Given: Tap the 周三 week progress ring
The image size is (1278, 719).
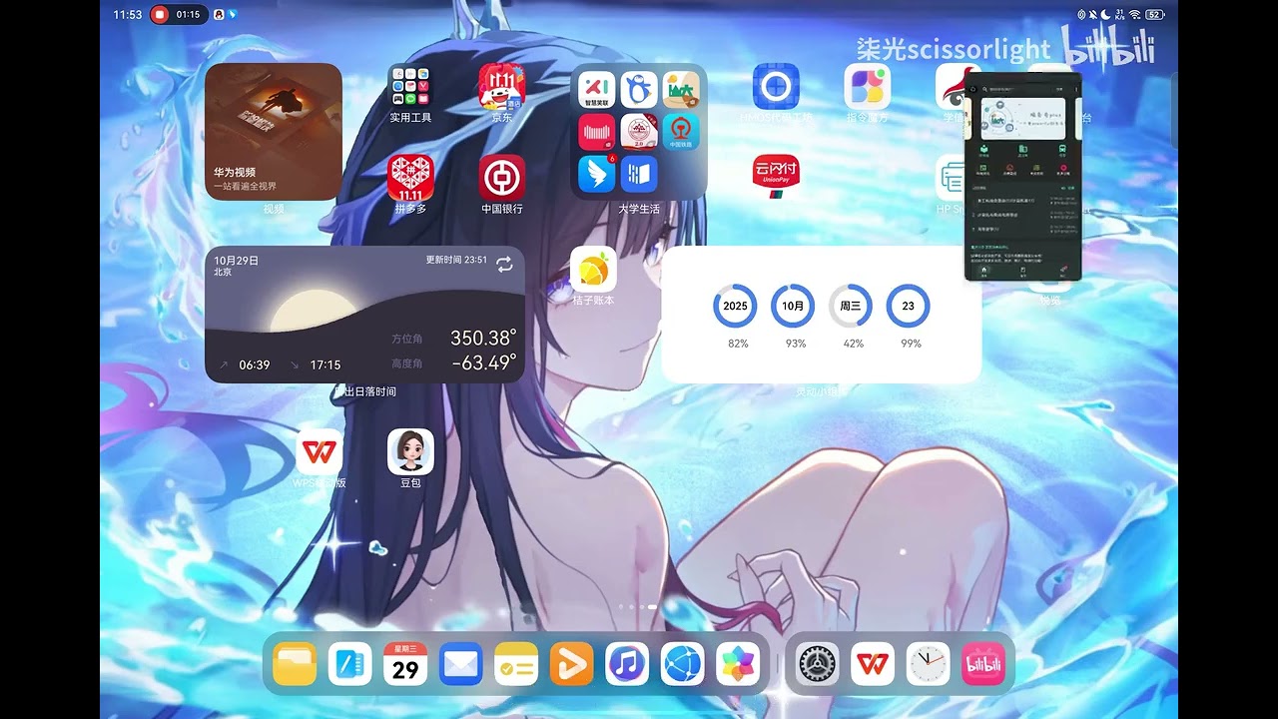Looking at the screenshot, I should click(851, 306).
